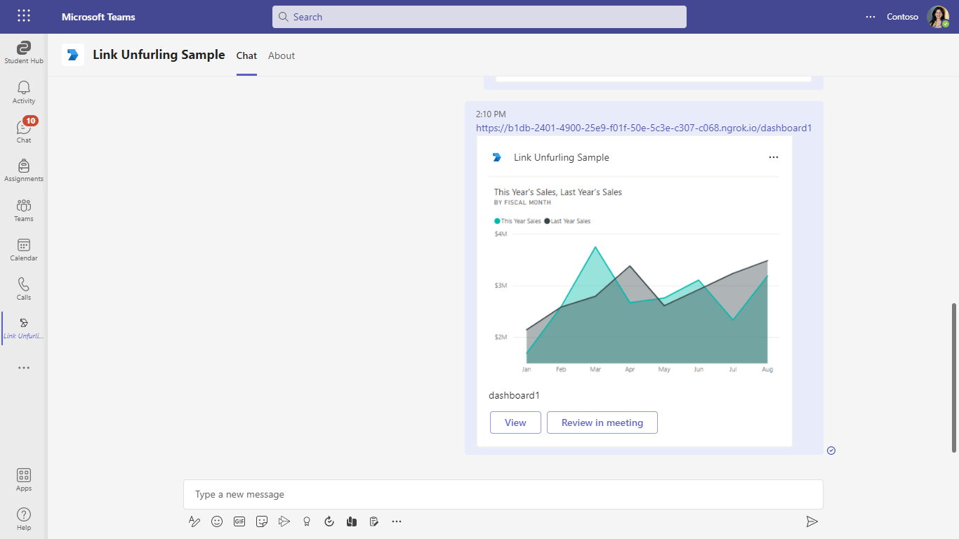Image resolution: width=959 pixels, height=539 pixels.
Task: Click the dashboard1 card caption
Action: pos(515,395)
